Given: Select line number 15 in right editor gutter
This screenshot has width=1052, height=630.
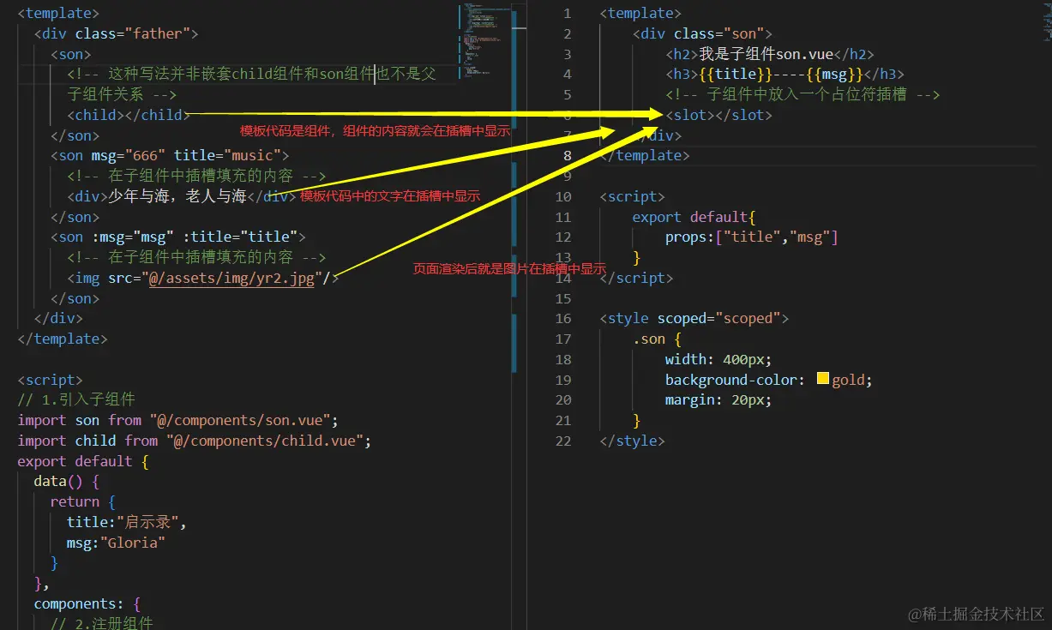Looking at the screenshot, I should (563, 298).
